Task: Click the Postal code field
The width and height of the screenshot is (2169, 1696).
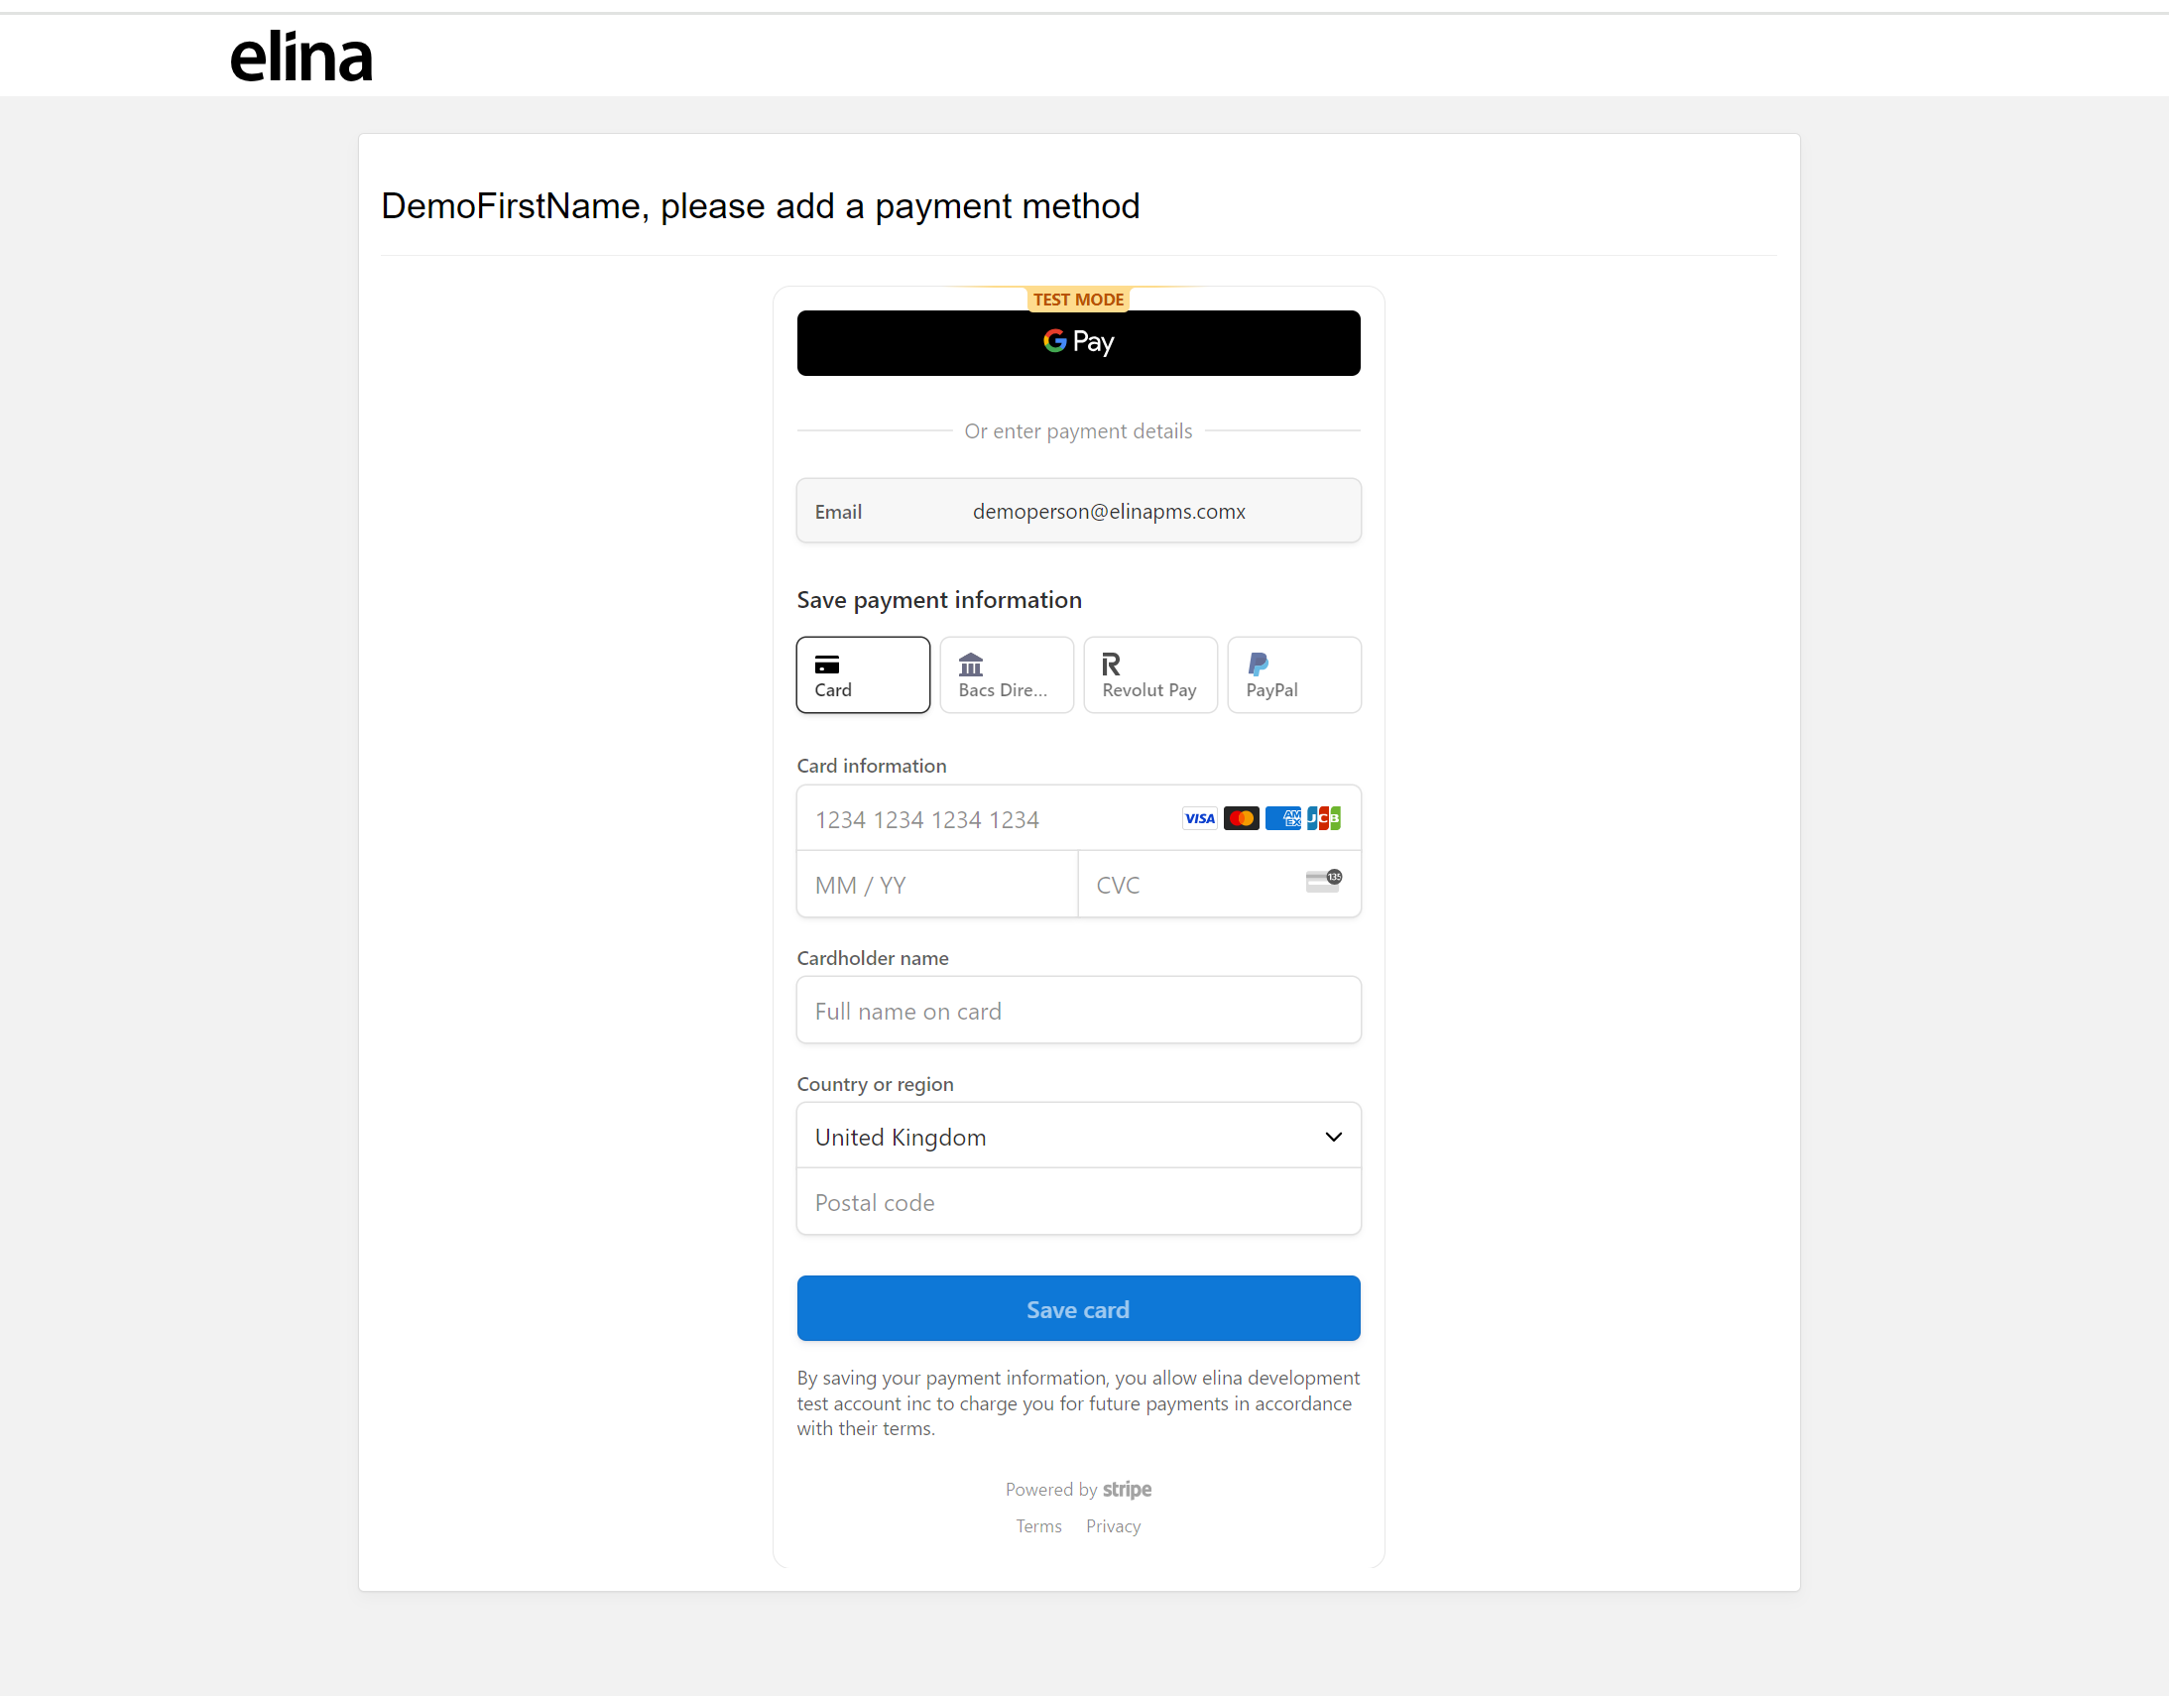Action: click(1077, 1202)
